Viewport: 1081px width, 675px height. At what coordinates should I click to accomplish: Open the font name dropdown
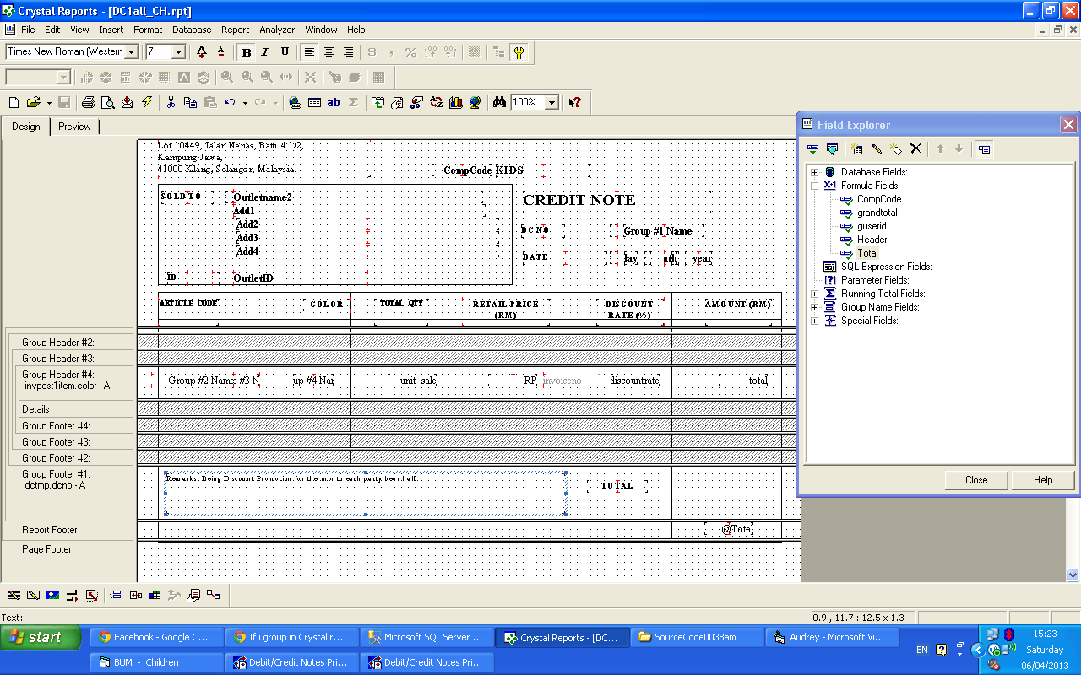click(x=131, y=52)
